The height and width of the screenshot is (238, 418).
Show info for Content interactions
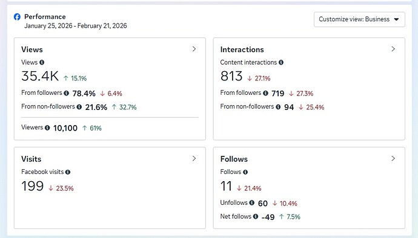pyautogui.click(x=281, y=62)
